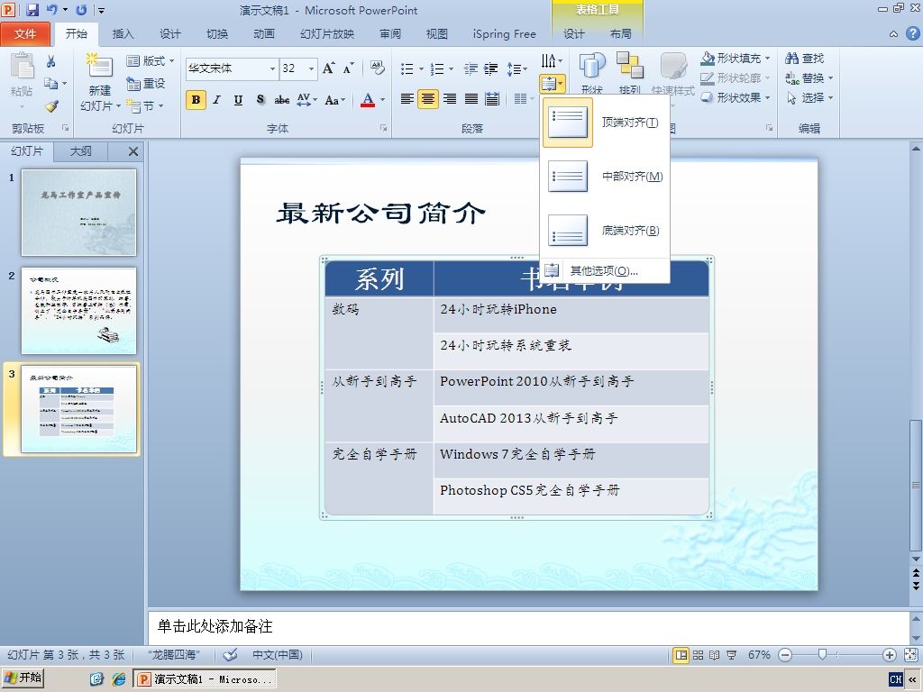Expand the Bullets list dropdown arrow

click(422, 68)
